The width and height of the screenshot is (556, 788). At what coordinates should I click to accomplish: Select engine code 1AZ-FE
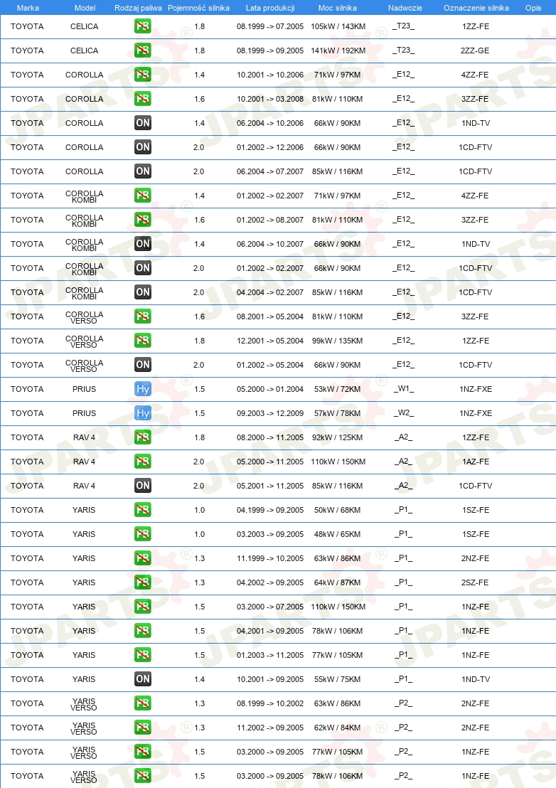(x=475, y=462)
